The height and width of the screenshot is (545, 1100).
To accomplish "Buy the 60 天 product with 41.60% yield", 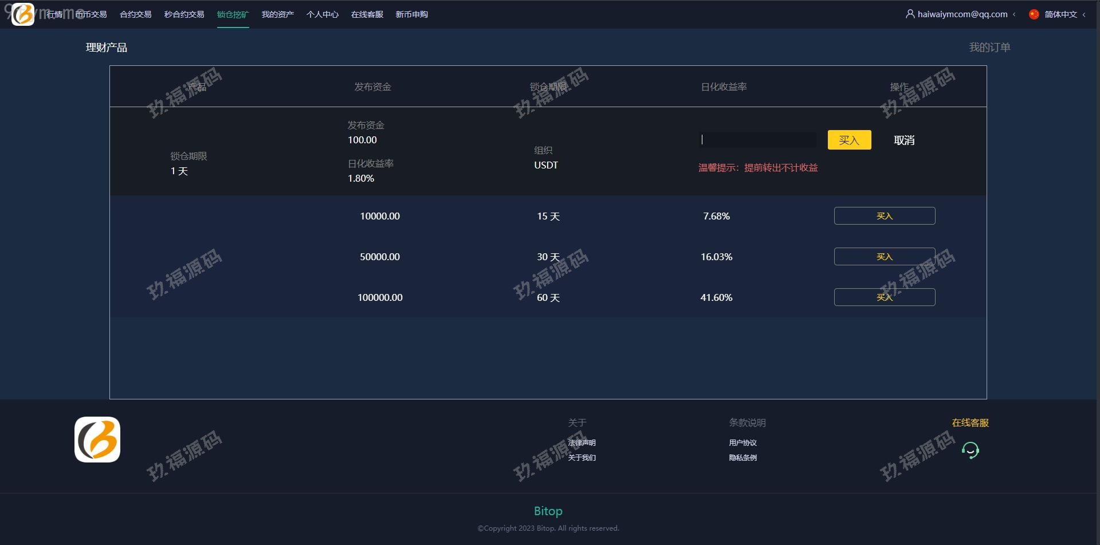I will tap(884, 297).
